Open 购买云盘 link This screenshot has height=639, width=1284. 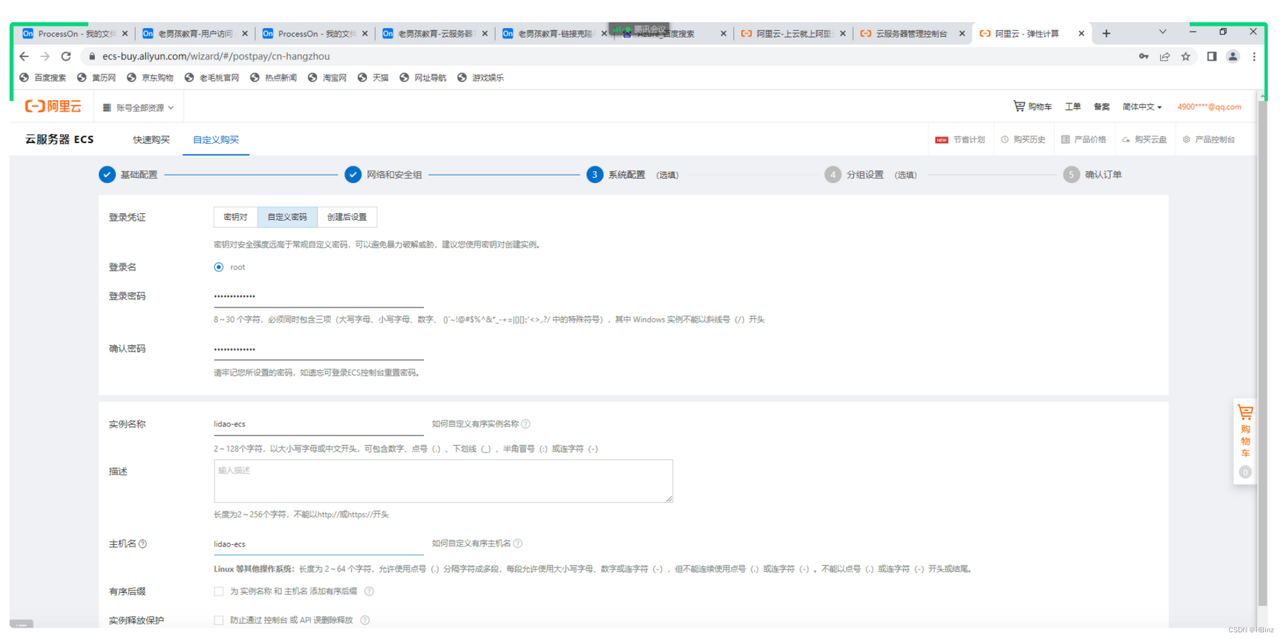coord(1144,140)
